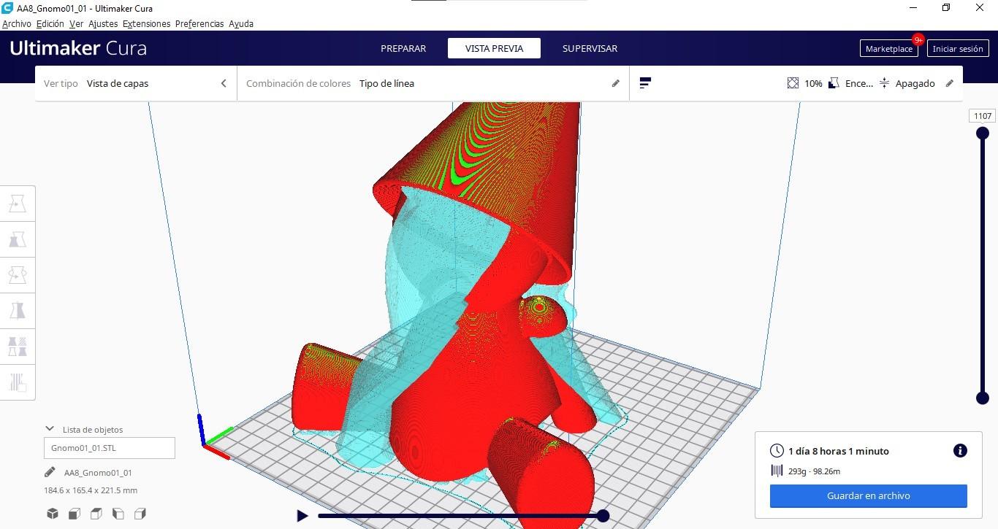Click the layer number box showing 1107
This screenshot has height=529, width=998.
tap(983, 116)
